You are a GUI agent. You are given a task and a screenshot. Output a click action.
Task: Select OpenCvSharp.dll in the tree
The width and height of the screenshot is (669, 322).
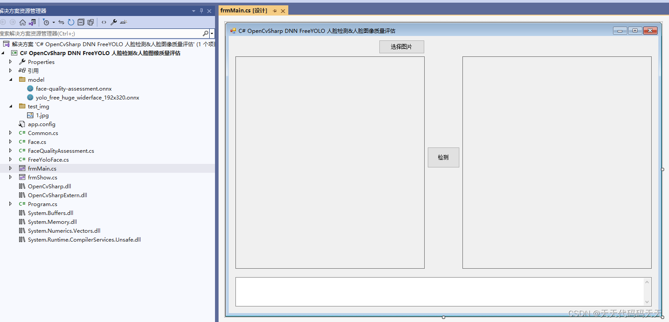pyautogui.click(x=49, y=186)
